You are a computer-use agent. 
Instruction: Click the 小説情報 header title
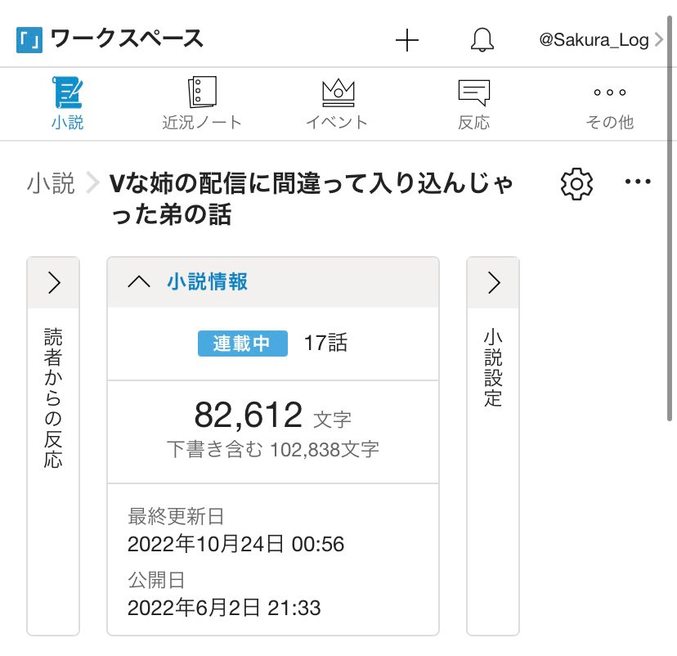(207, 282)
